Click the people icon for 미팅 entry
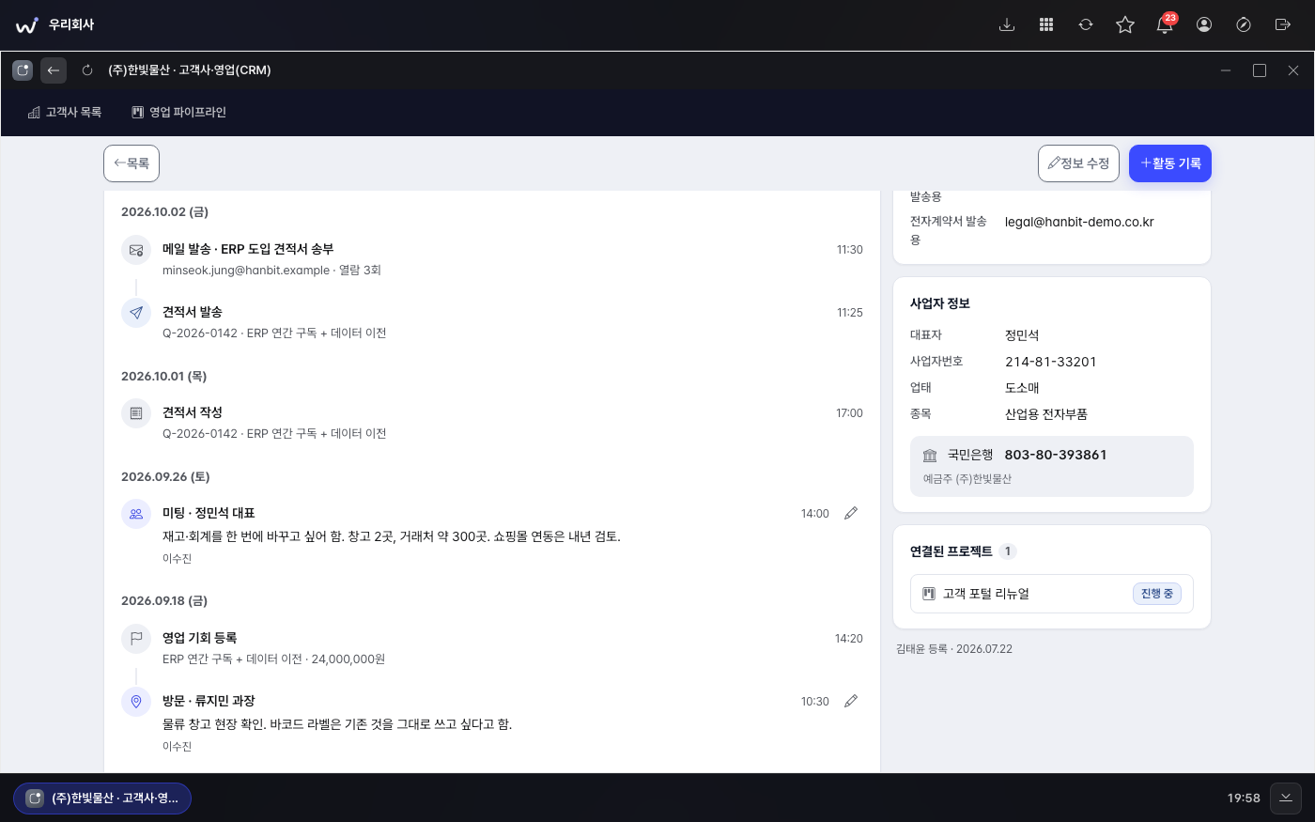This screenshot has height=822, width=1315. [x=136, y=514]
